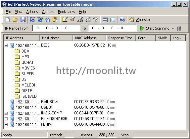Click the .com funnel filter icon

point(80,20)
